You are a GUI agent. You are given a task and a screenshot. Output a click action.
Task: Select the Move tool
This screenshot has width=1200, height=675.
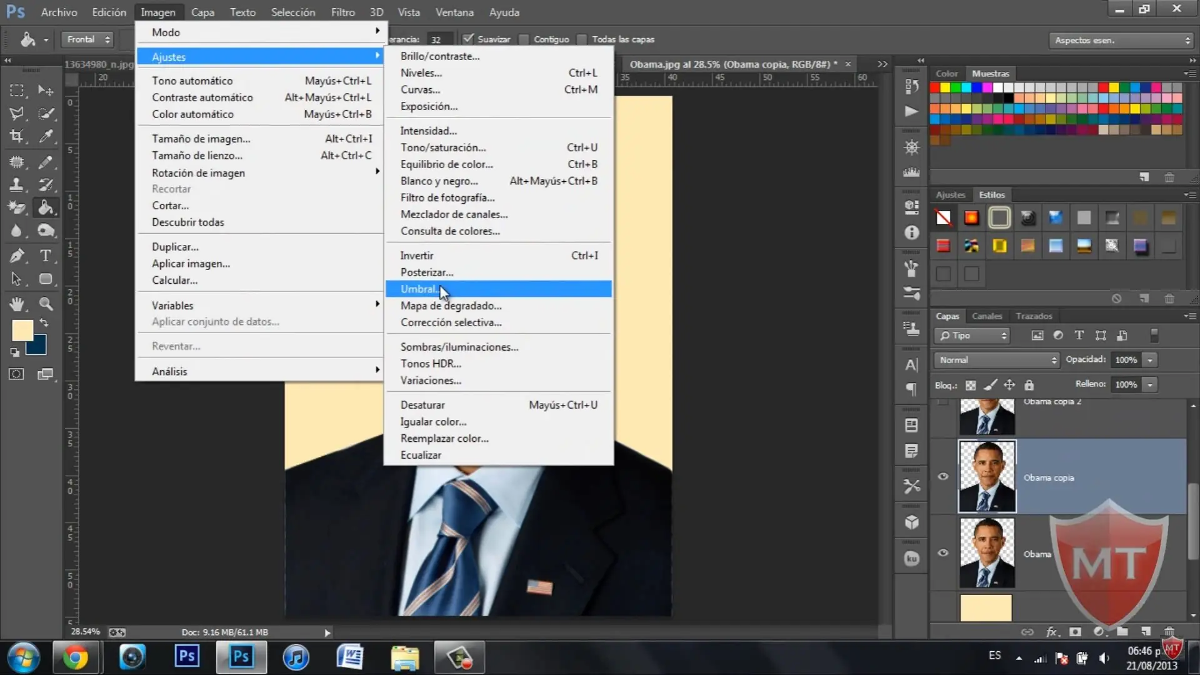(x=46, y=90)
